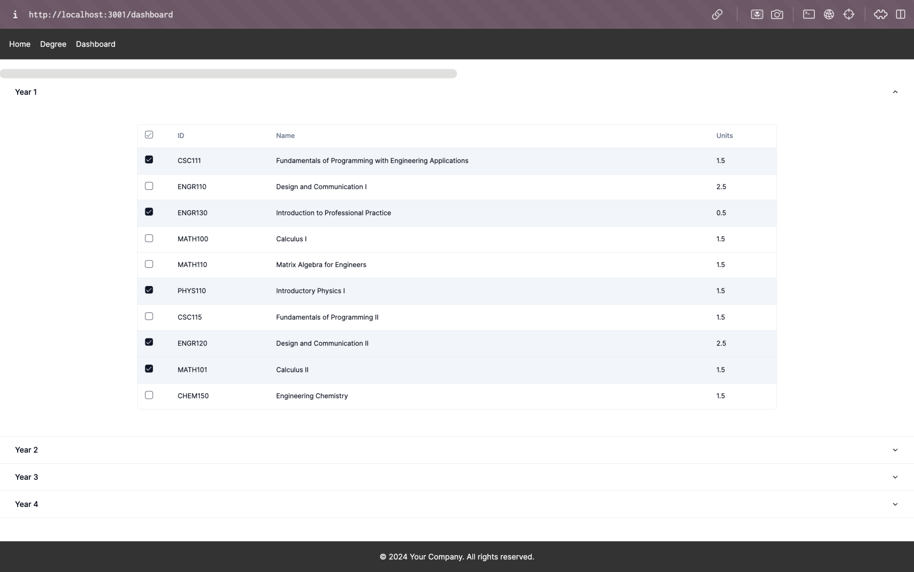Click the flower image capture icon
The height and width of the screenshot is (572, 914).
(757, 14)
